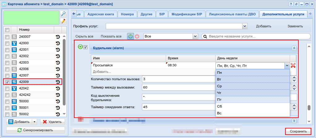Click green power icon of alarm service

pyautogui.click(x=80, y=47)
